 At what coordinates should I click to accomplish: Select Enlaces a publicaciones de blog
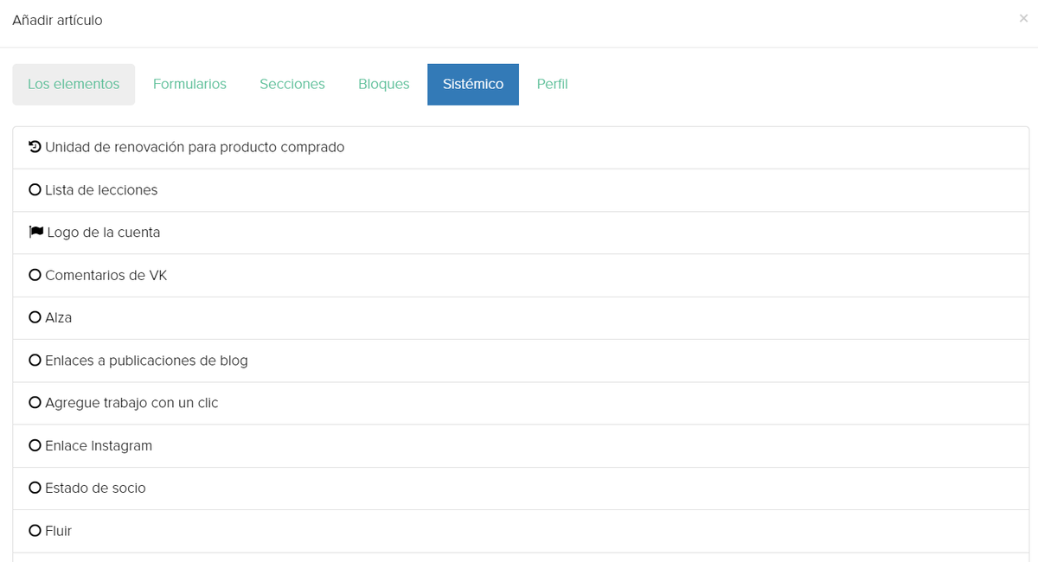click(x=521, y=360)
